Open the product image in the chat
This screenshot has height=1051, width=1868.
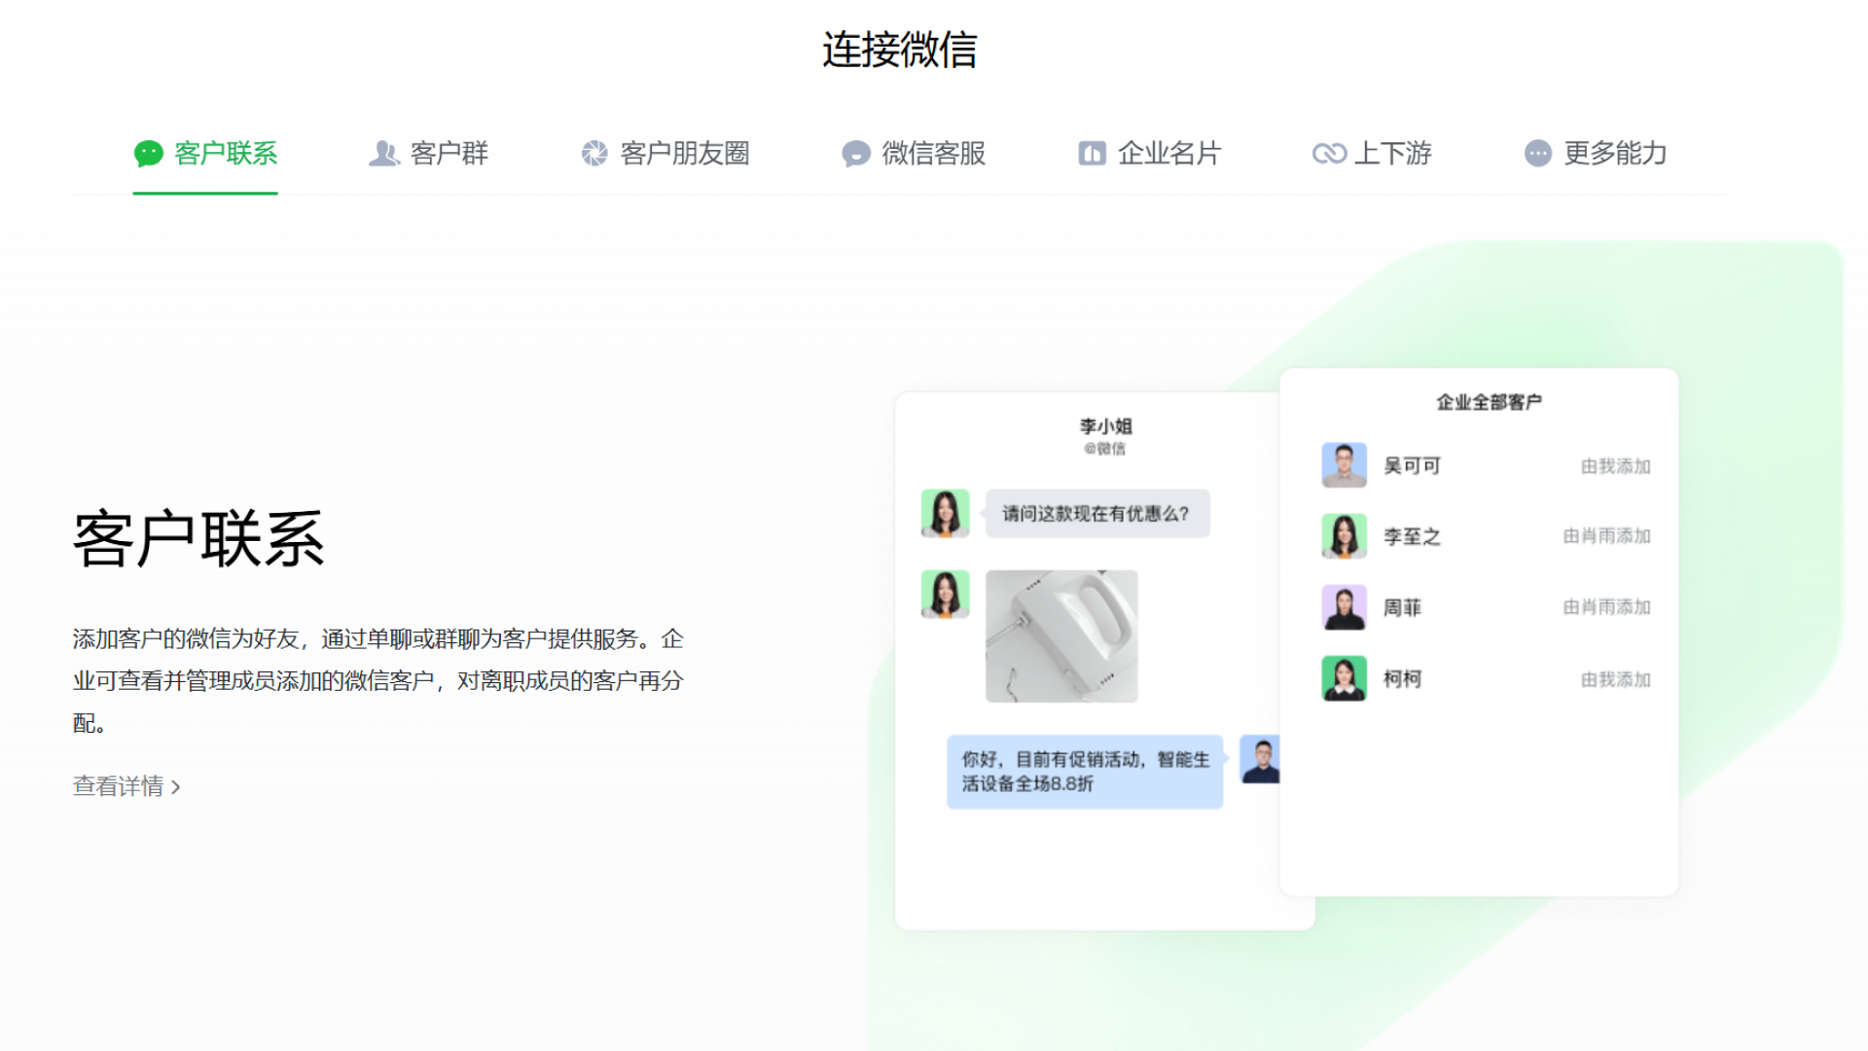click(1060, 635)
